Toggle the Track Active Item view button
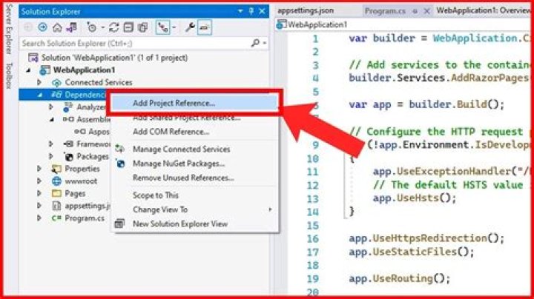Image resolution: width=534 pixels, height=299 pixels. point(162,27)
